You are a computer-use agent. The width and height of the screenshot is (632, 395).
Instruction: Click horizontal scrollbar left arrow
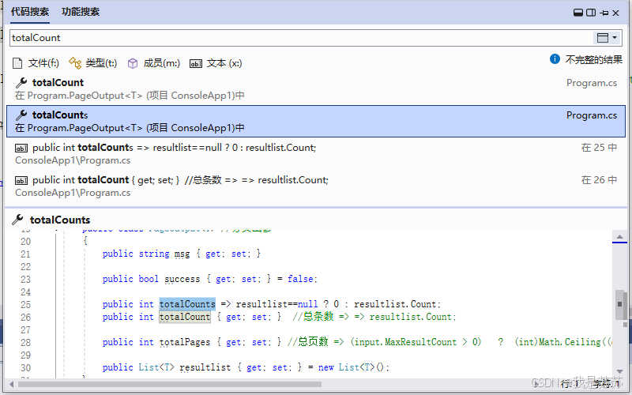point(11,384)
